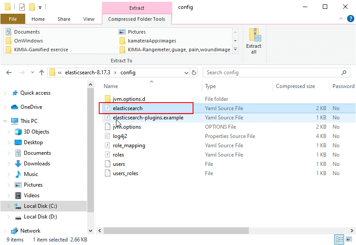The height and width of the screenshot is (245, 356).
Task: Expand Desktop tree node
Action: coord(8,142)
